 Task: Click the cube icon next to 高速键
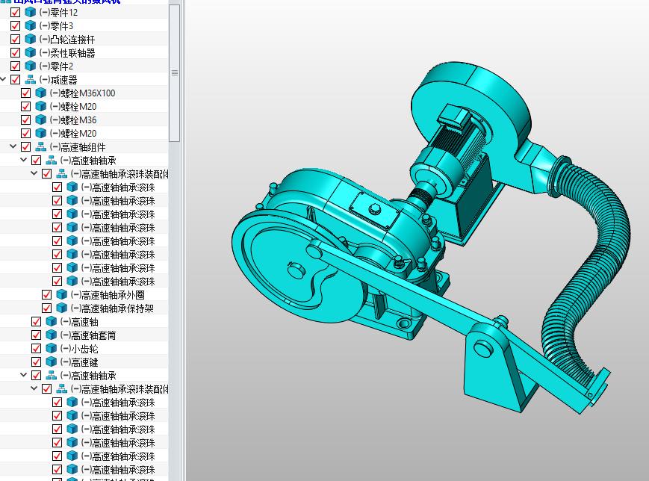(52, 362)
